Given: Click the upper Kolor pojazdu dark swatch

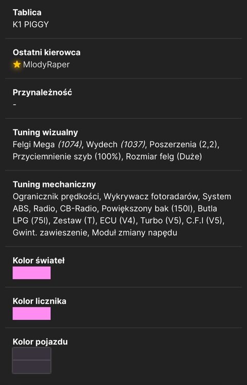Looking at the screenshot, I should 32,354.
